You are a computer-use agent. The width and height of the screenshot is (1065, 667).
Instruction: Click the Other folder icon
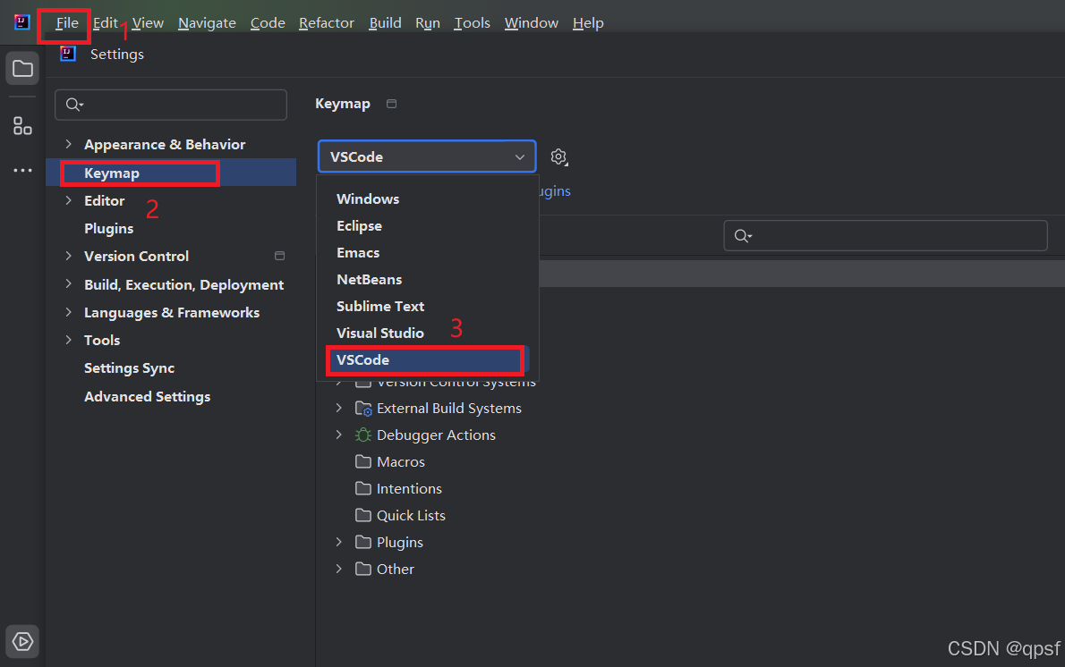pos(363,570)
